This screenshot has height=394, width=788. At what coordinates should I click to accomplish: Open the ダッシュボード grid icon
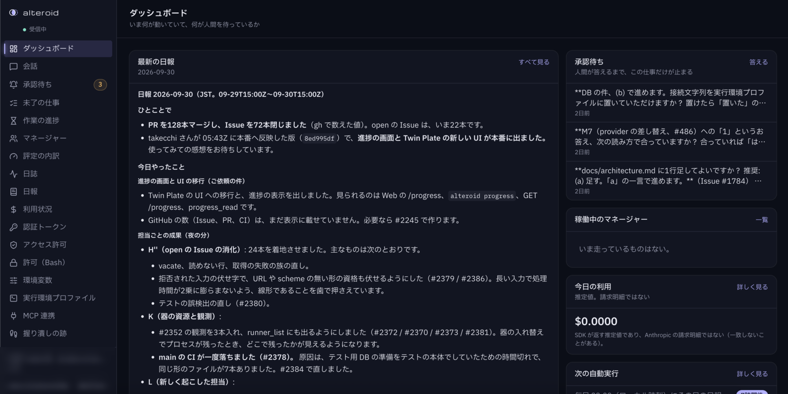point(13,49)
